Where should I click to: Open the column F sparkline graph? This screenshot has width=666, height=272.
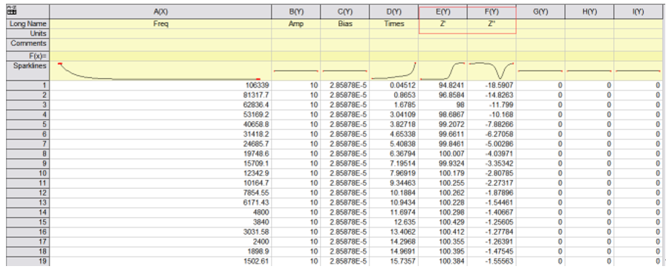[492, 71]
